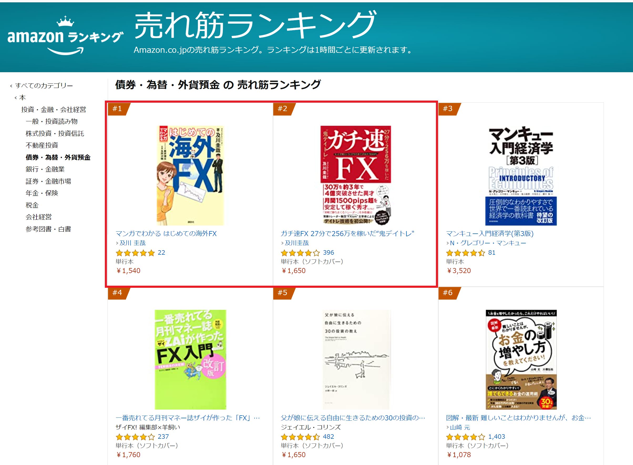Screen dimensions: 633x465
Task: Open the ガチ速FX title link
Action: click(347, 234)
